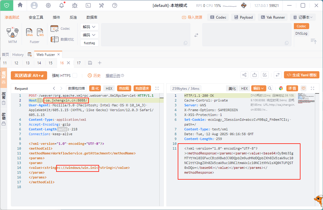Click the response minimap thumbnail

click(306, 98)
